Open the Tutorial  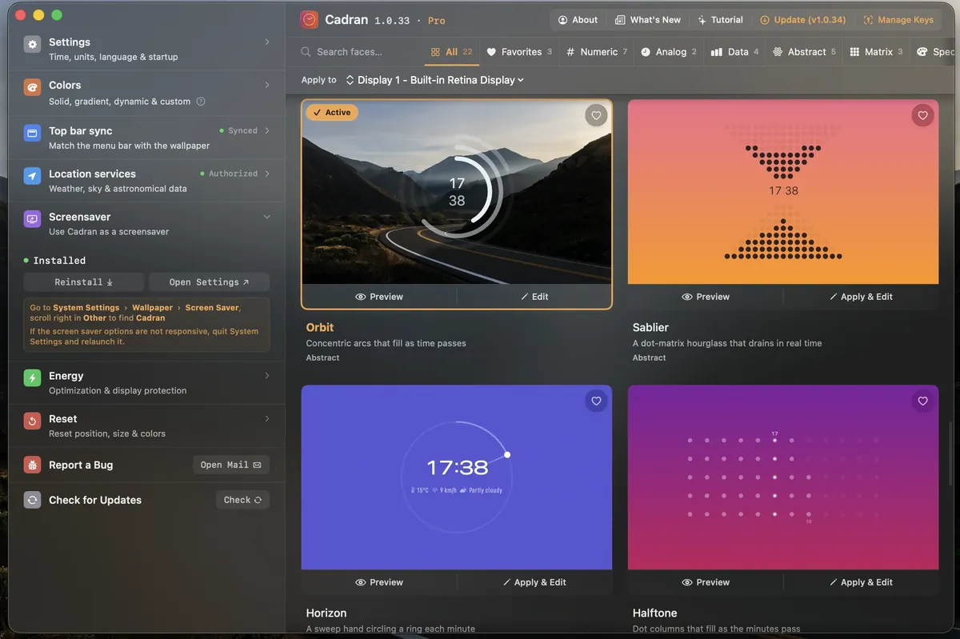[720, 20]
